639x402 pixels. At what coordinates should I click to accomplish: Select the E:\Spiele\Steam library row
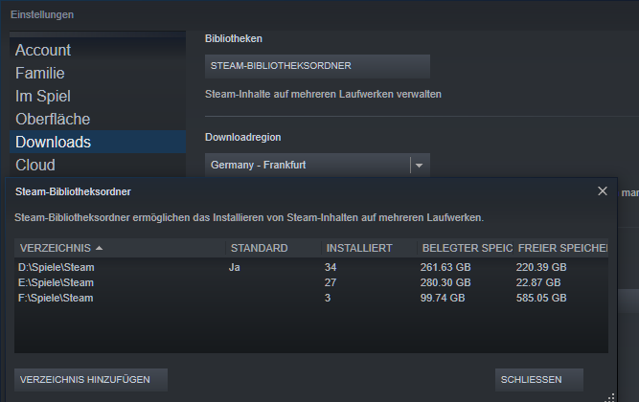click(x=311, y=282)
